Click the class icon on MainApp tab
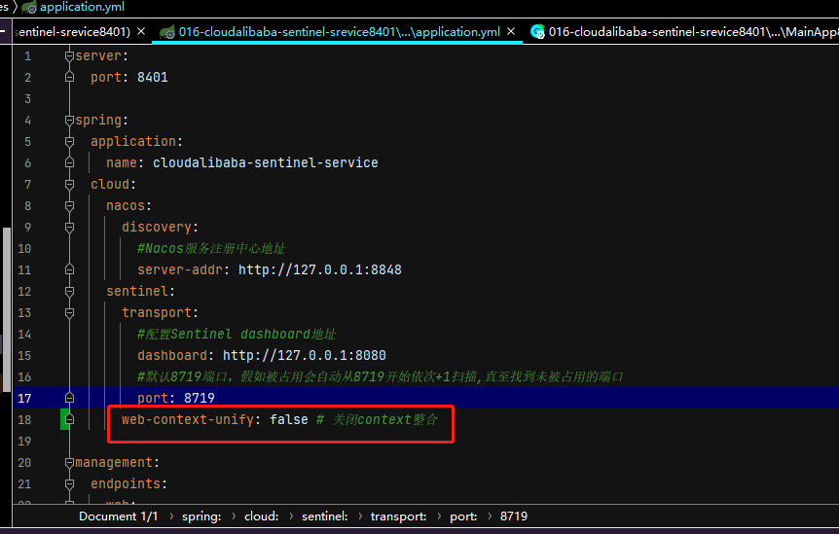The image size is (839, 534). click(537, 32)
